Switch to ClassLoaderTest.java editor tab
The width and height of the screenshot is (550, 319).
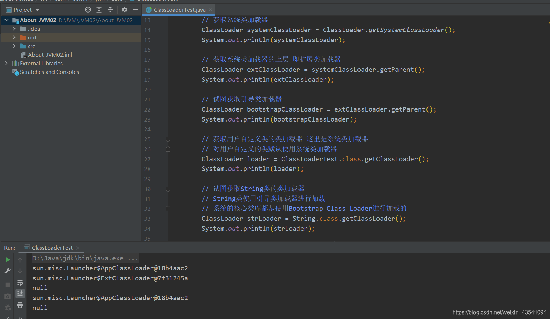179,10
